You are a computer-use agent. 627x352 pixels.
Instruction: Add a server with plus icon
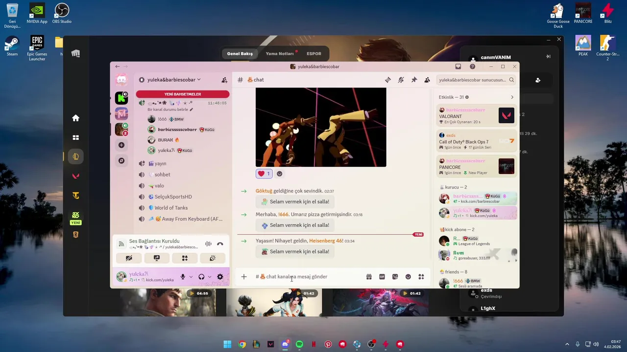tap(121, 145)
